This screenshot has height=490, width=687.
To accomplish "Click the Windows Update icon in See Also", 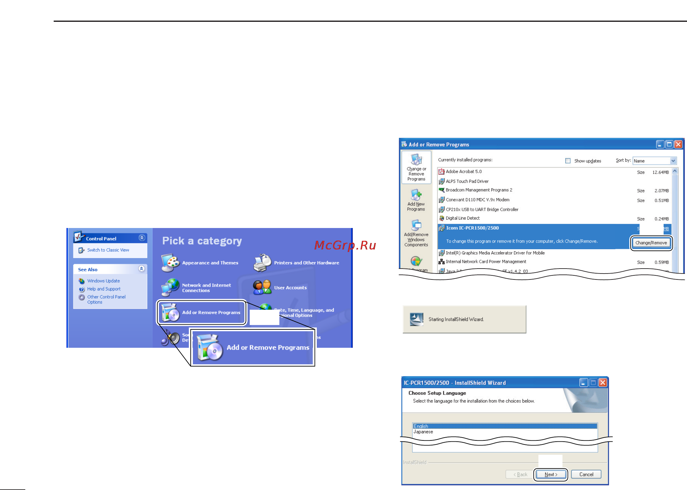I will (x=81, y=281).
